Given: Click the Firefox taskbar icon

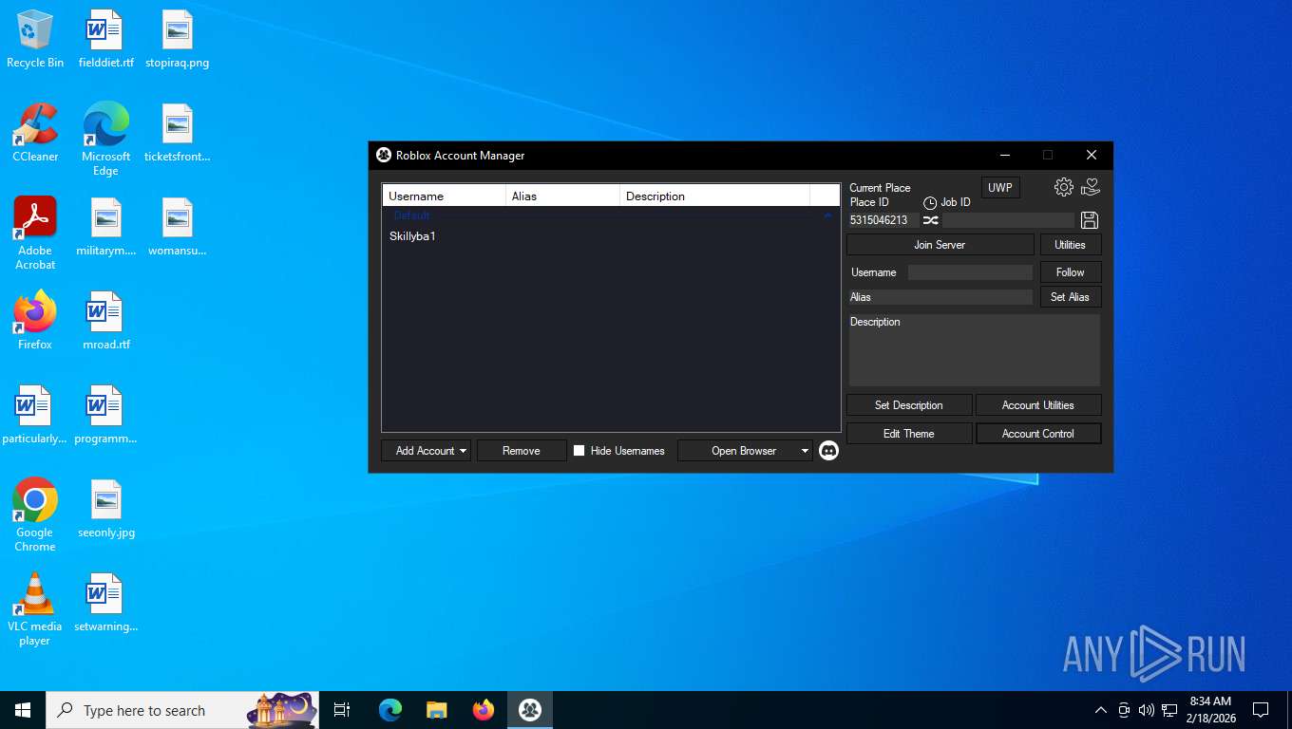Looking at the screenshot, I should (x=484, y=710).
